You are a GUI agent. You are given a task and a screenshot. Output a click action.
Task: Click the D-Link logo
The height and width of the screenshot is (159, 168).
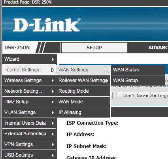(47, 25)
